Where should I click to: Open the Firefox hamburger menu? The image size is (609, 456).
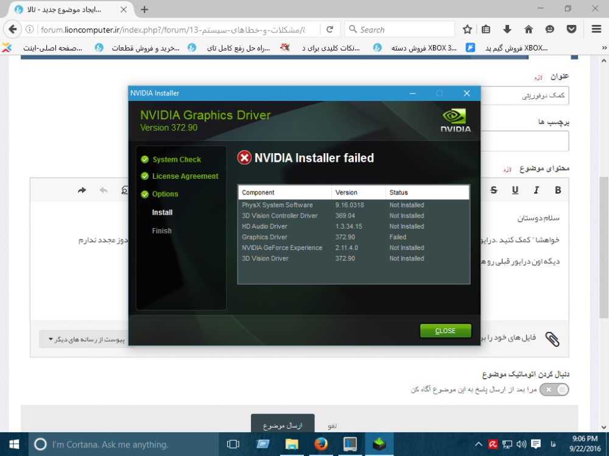click(596, 29)
